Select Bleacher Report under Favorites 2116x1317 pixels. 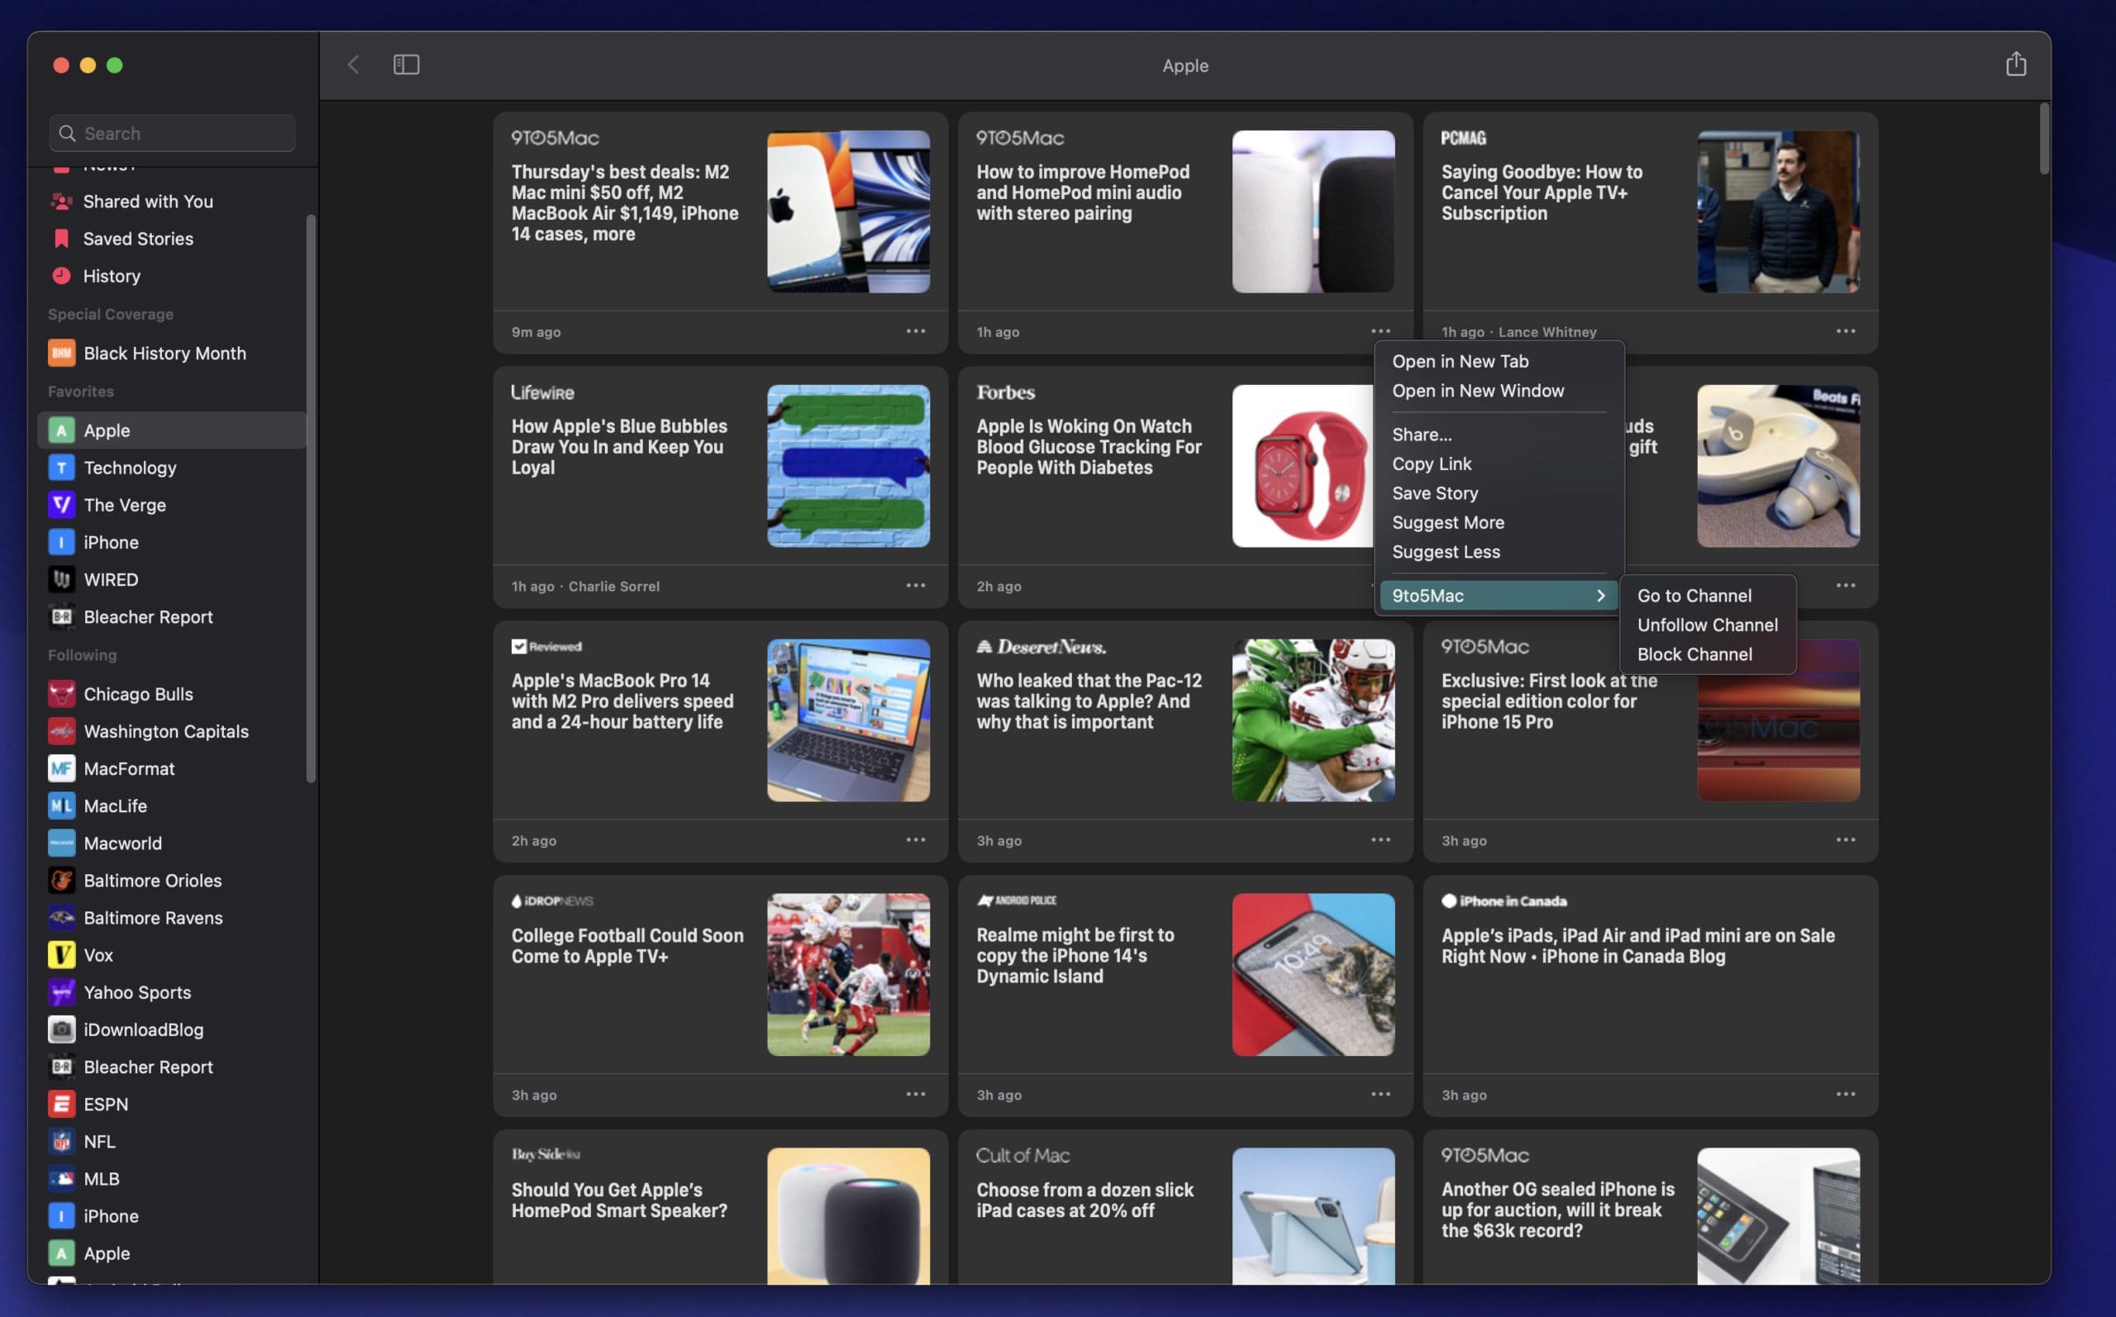(173, 616)
